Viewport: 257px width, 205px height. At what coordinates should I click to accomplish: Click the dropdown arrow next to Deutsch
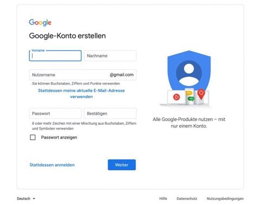(x=34, y=199)
